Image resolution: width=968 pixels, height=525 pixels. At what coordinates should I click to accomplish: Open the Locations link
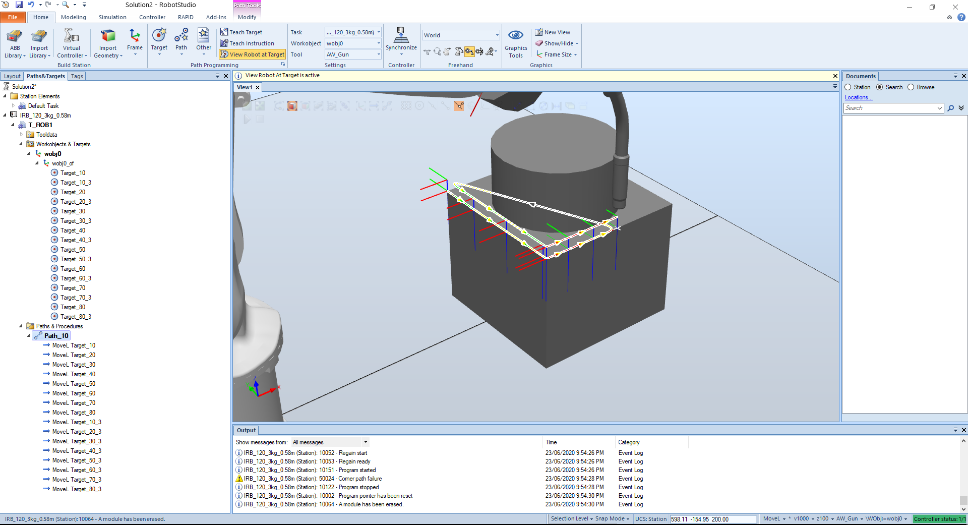click(858, 97)
